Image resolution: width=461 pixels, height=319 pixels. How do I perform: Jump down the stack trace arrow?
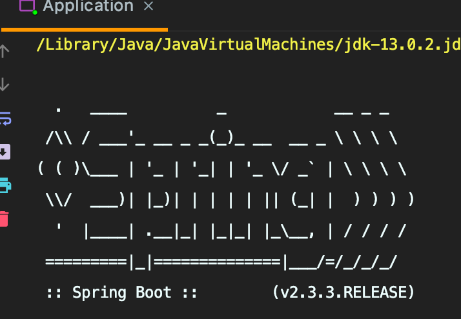click(5, 85)
